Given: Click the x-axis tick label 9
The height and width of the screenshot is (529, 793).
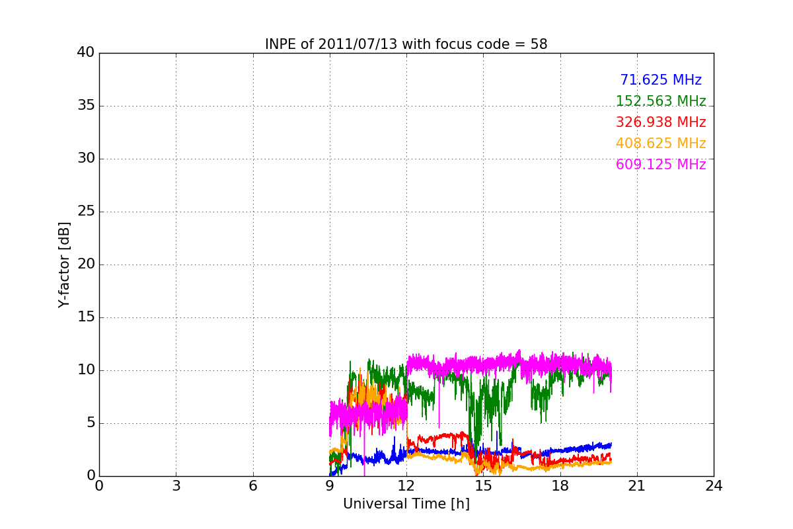Looking at the screenshot, I should (330, 486).
